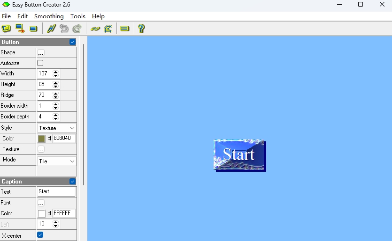Image resolution: width=392 pixels, height=241 pixels.
Task: Click the redo arrow toolbar icon
Action: click(77, 29)
